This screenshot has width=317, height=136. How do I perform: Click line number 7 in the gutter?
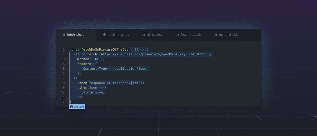coord(64,78)
